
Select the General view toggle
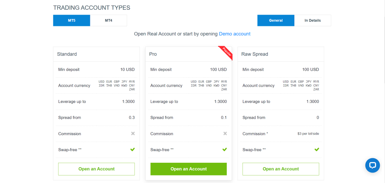pyautogui.click(x=276, y=21)
